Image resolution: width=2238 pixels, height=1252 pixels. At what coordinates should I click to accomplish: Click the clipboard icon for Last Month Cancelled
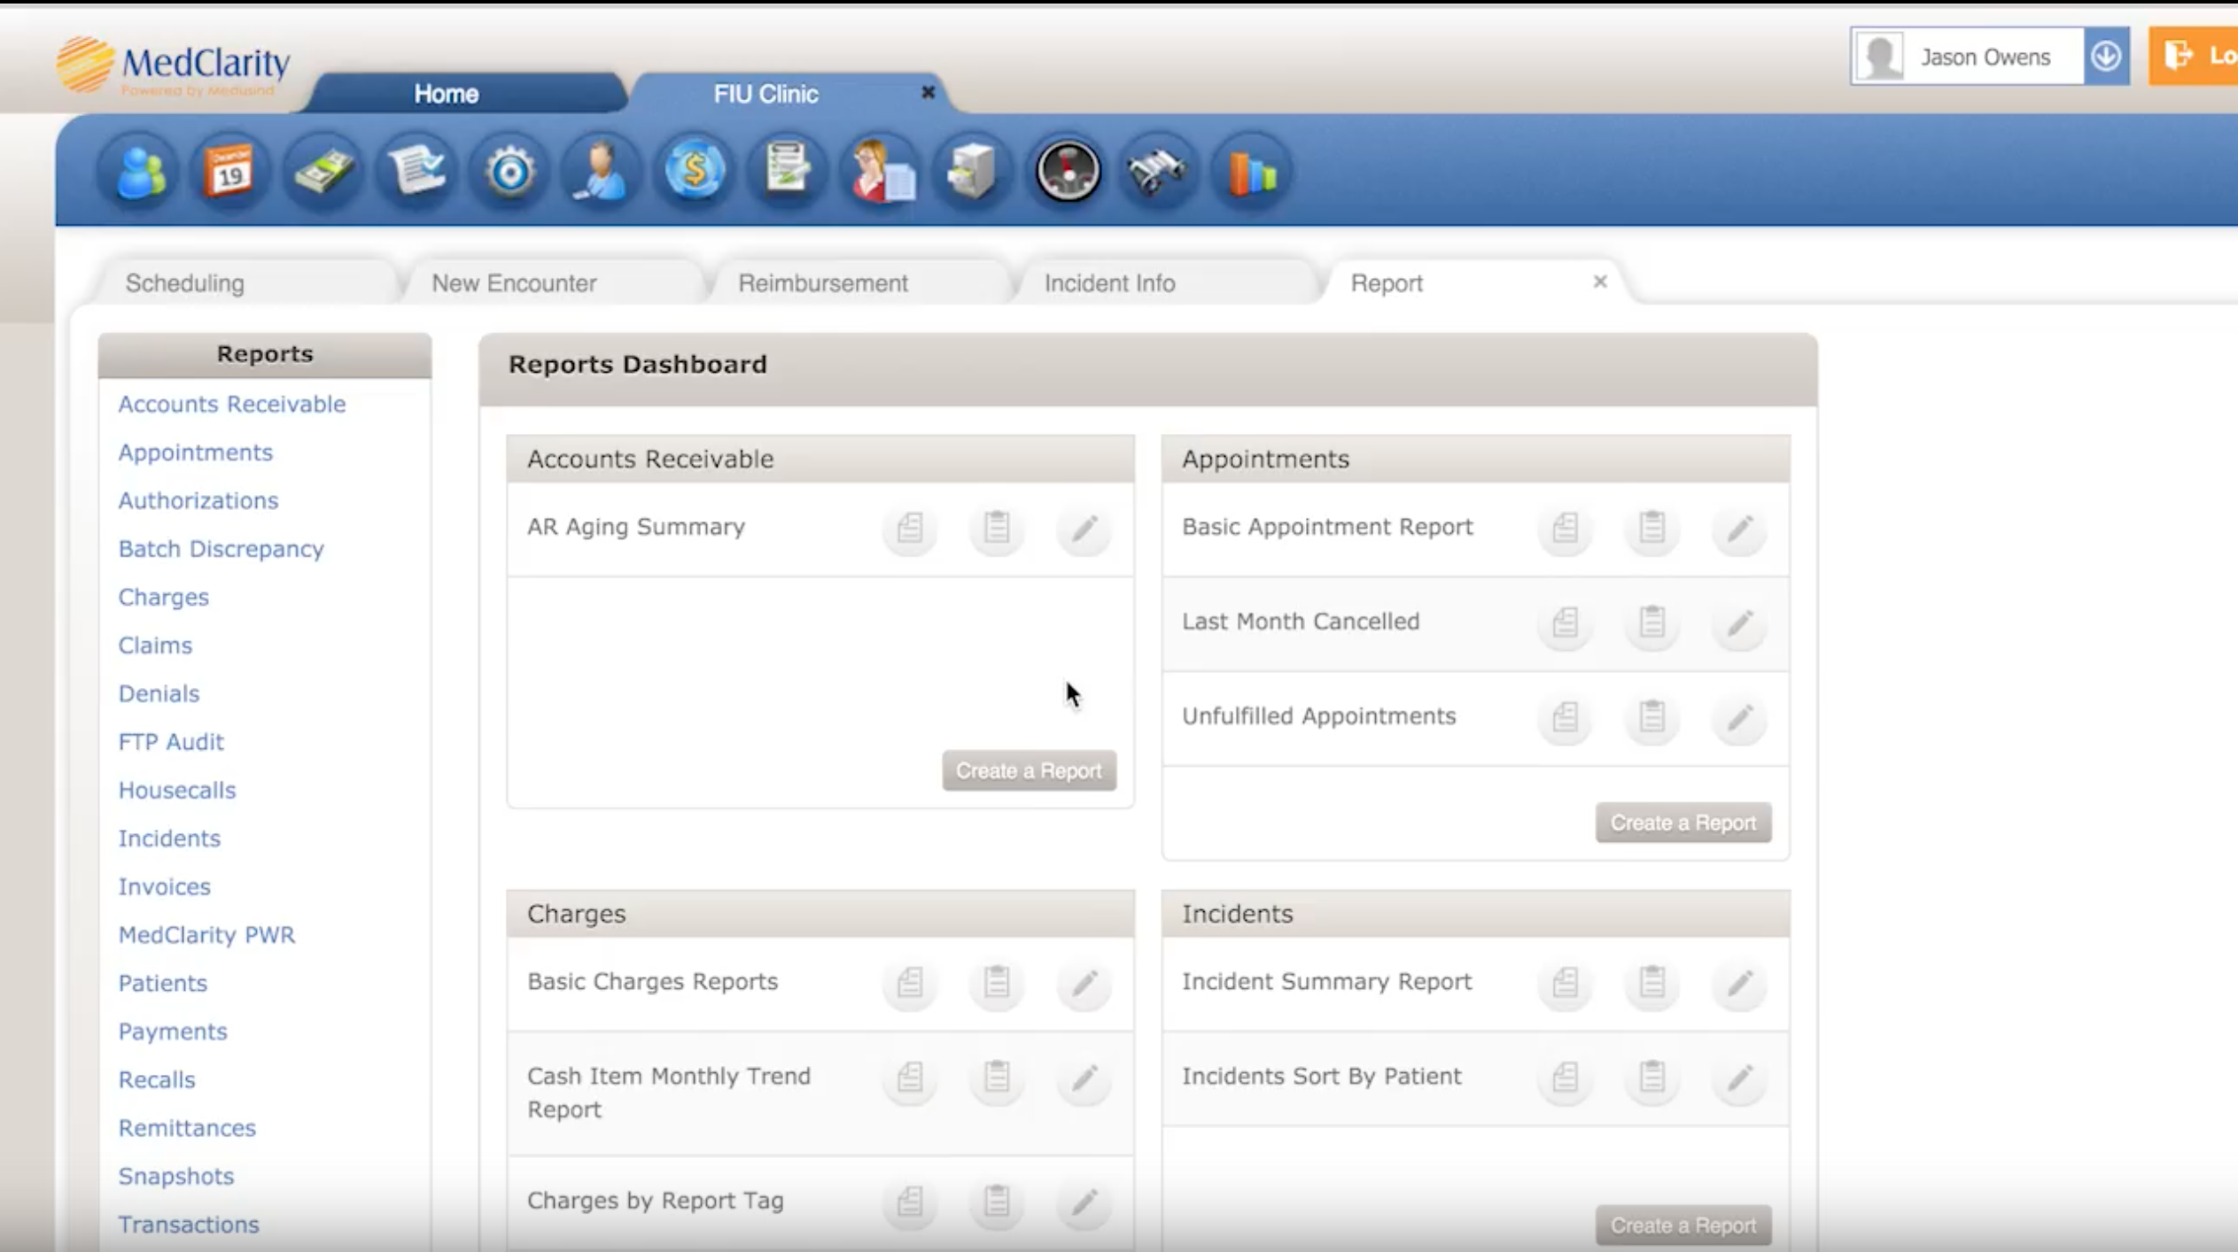[1651, 622]
